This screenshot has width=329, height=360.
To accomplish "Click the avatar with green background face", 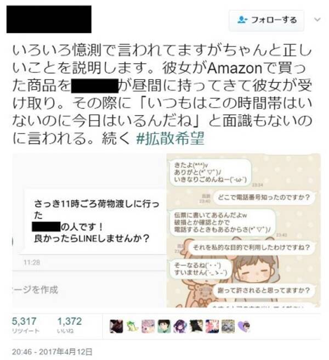I will tap(164, 326).
